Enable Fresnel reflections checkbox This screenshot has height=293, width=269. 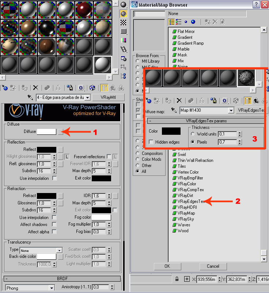pyautogui.click(x=109, y=156)
